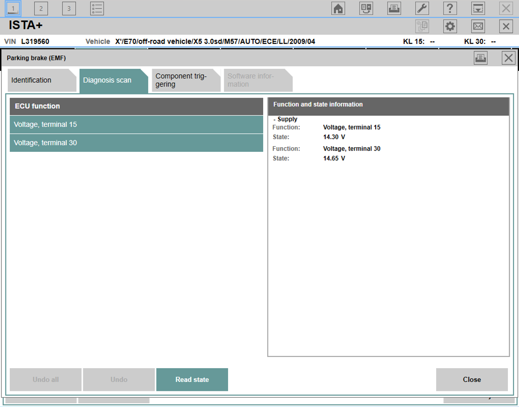Screen dimensions: 519x407
Task: Click the print icon in top toolbar
Action: [394, 8]
